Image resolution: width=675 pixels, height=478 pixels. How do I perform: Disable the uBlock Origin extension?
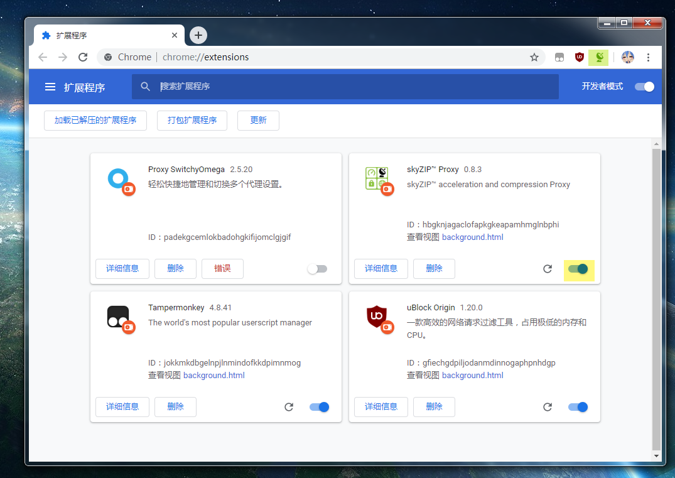(x=578, y=408)
